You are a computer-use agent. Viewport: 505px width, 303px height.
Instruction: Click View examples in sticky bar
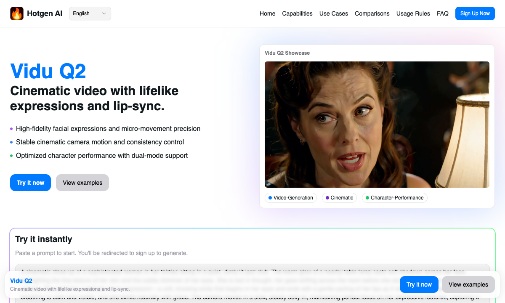(x=468, y=284)
